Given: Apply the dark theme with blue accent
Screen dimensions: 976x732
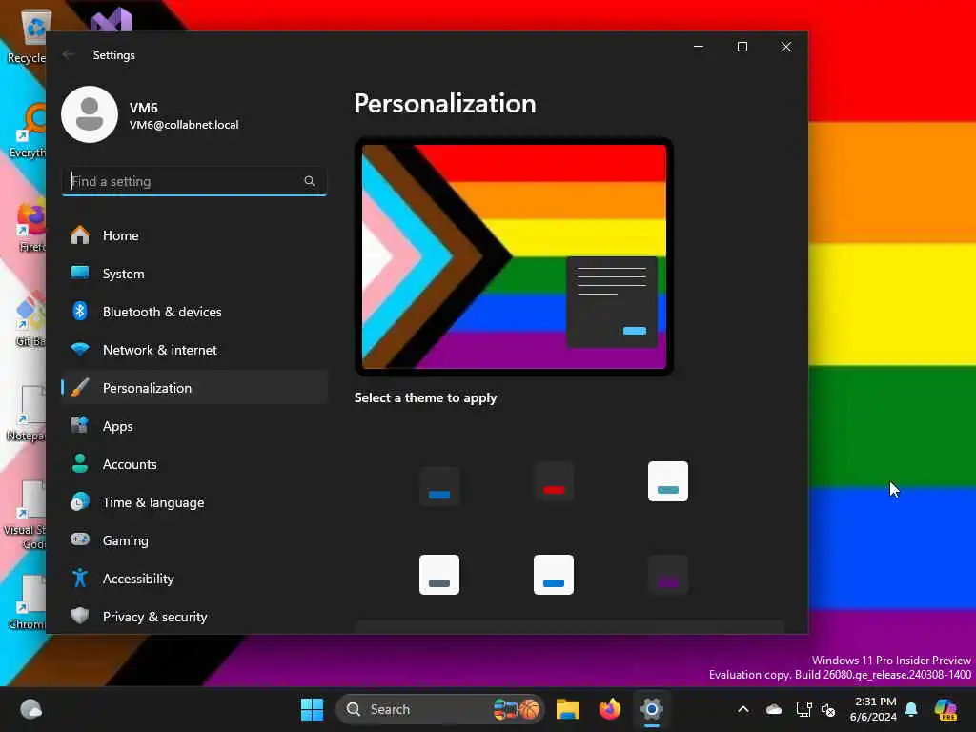Looking at the screenshot, I should tap(439, 487).
